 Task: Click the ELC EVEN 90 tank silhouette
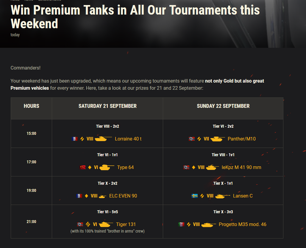click(102, 196)
